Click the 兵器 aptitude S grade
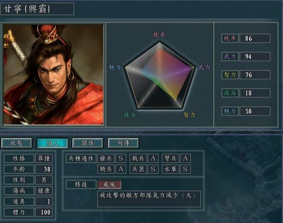Screen dimensions: 283x223 coord(153,169)
